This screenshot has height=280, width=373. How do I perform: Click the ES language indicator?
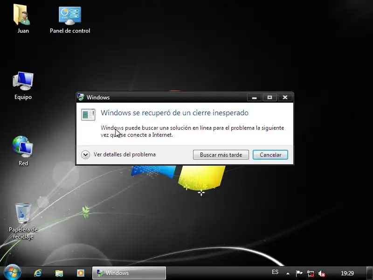coord(275,272)
